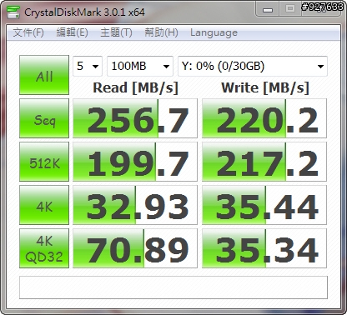The width and height of the screenshot is (347, 315).
Task: Open the Language menu
Action: click(x=214, y=32)
